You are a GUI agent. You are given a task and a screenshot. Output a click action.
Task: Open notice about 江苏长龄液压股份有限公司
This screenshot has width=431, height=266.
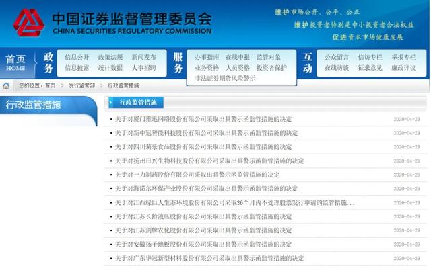point(203,217)
